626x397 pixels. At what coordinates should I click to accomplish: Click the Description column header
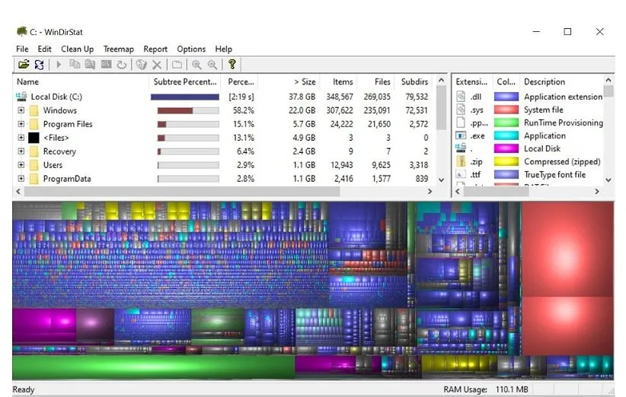pyautogui.click(x=545, y=81)
